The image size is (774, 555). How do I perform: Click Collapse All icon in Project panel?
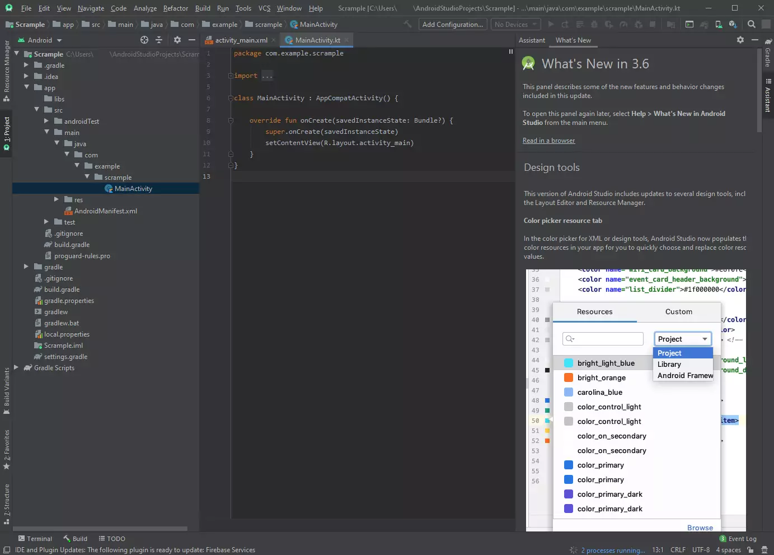tap(159, 40)
